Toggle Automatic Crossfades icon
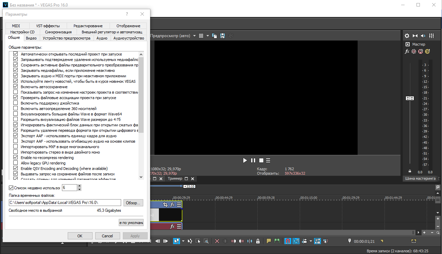Image resolution: width=442 pixels, height=254 pixels. [x=296, y=241]
